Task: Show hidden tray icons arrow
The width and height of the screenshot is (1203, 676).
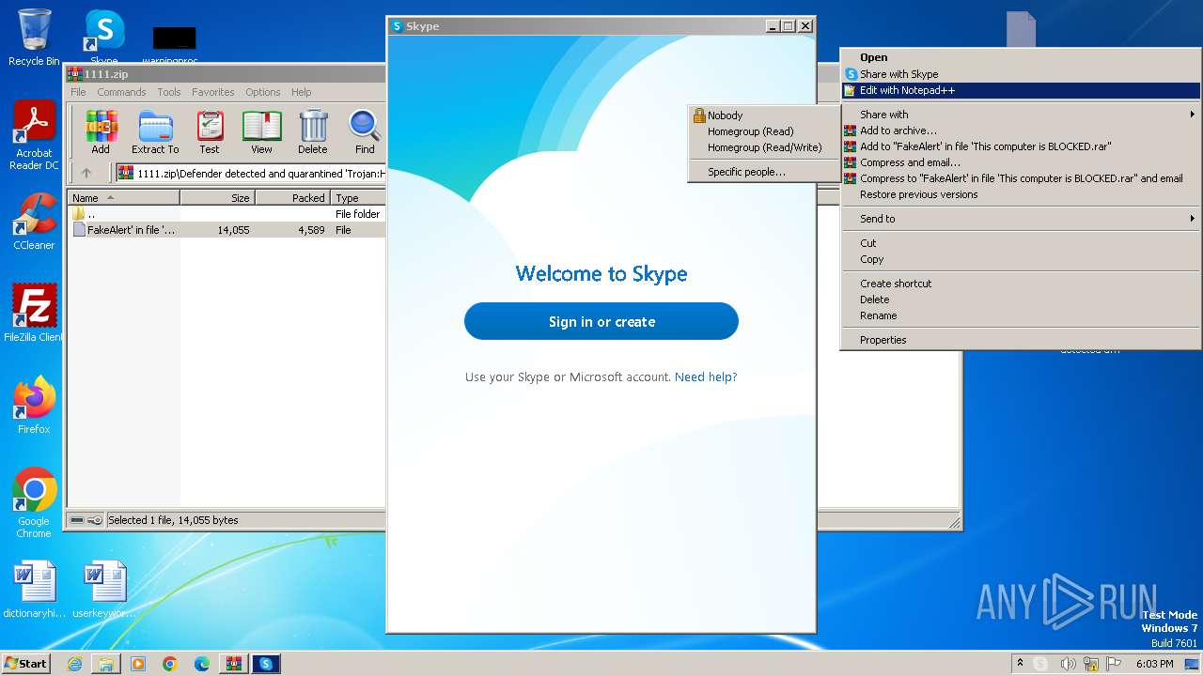Action: coord(1020,664)
